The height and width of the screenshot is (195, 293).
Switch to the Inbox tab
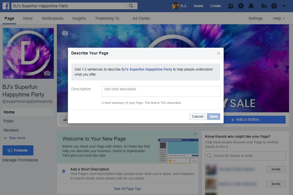click(x=28, y=18)
